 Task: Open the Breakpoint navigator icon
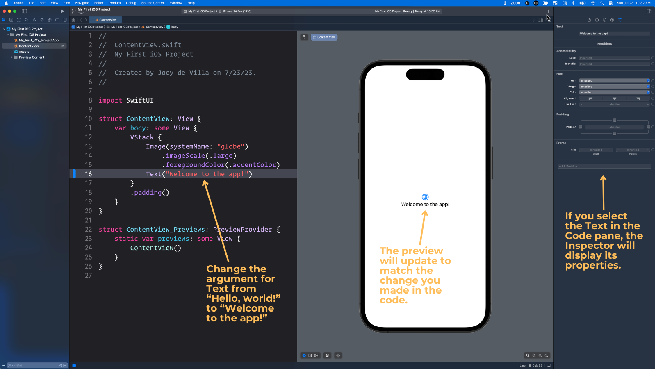click(57, 20)
